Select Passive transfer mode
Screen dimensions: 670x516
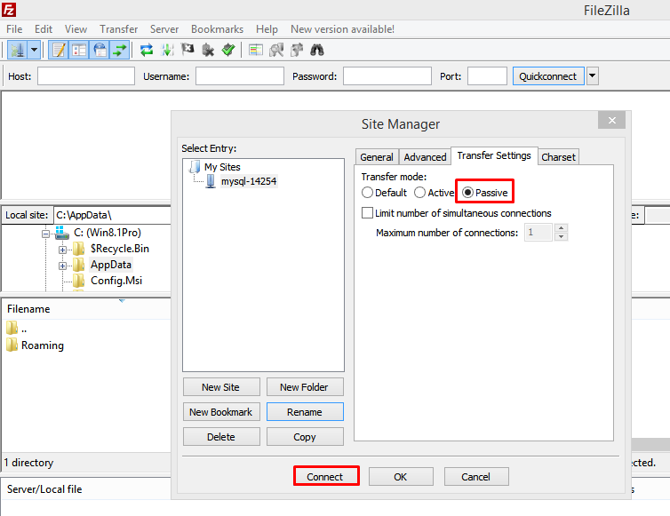[467, 193]
